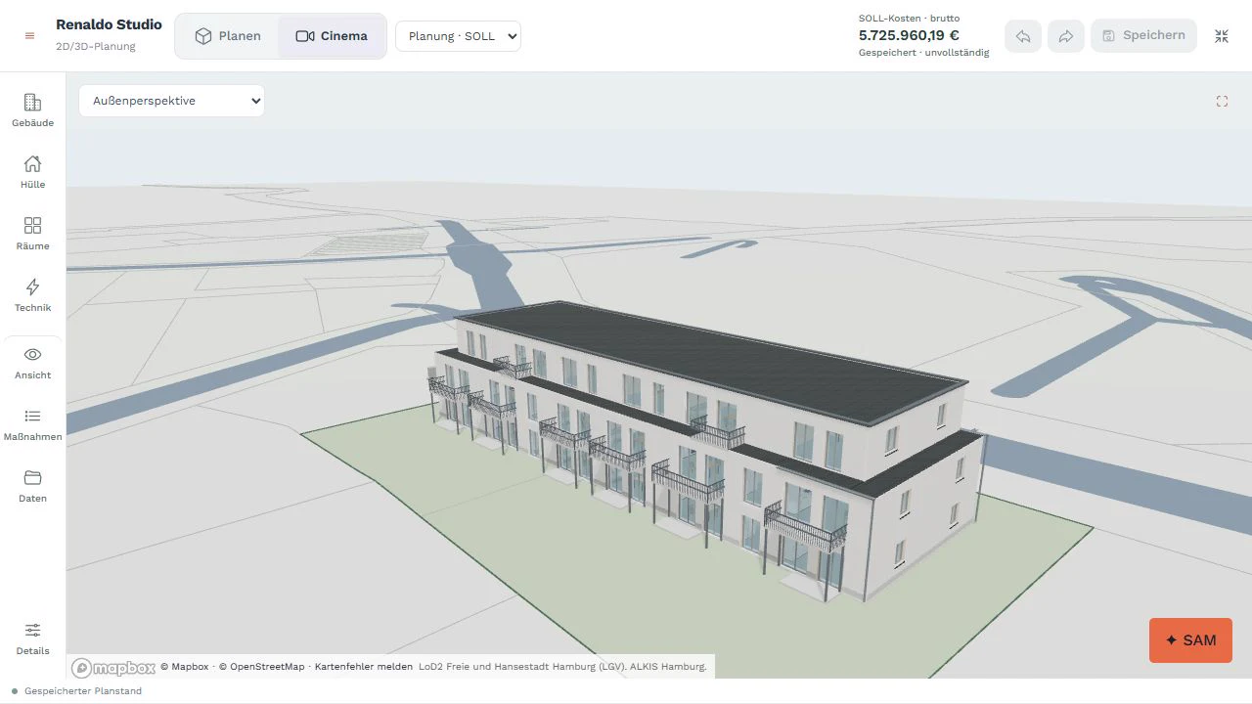Open the Ansicht eye panel
This screenshot has height=704, width=1252.
click(32, 363)
